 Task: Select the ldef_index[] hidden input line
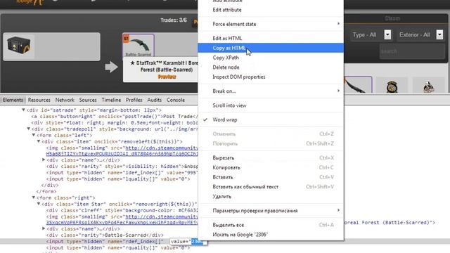pos(122,173)
